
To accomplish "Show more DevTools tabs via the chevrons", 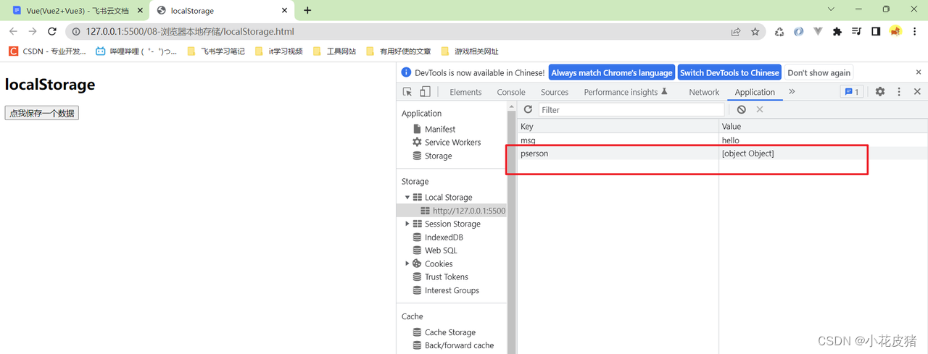I will 792,92.
